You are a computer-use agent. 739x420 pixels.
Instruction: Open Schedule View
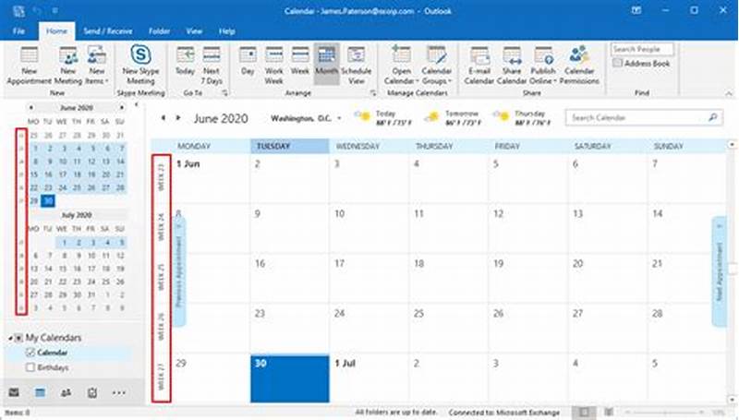(357, 66)
